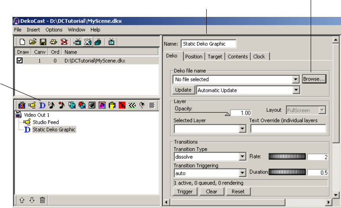This screenshot has width=341, height=208.
Task: Select Video Out 1 in tree
Action: [x=36, y=115]
